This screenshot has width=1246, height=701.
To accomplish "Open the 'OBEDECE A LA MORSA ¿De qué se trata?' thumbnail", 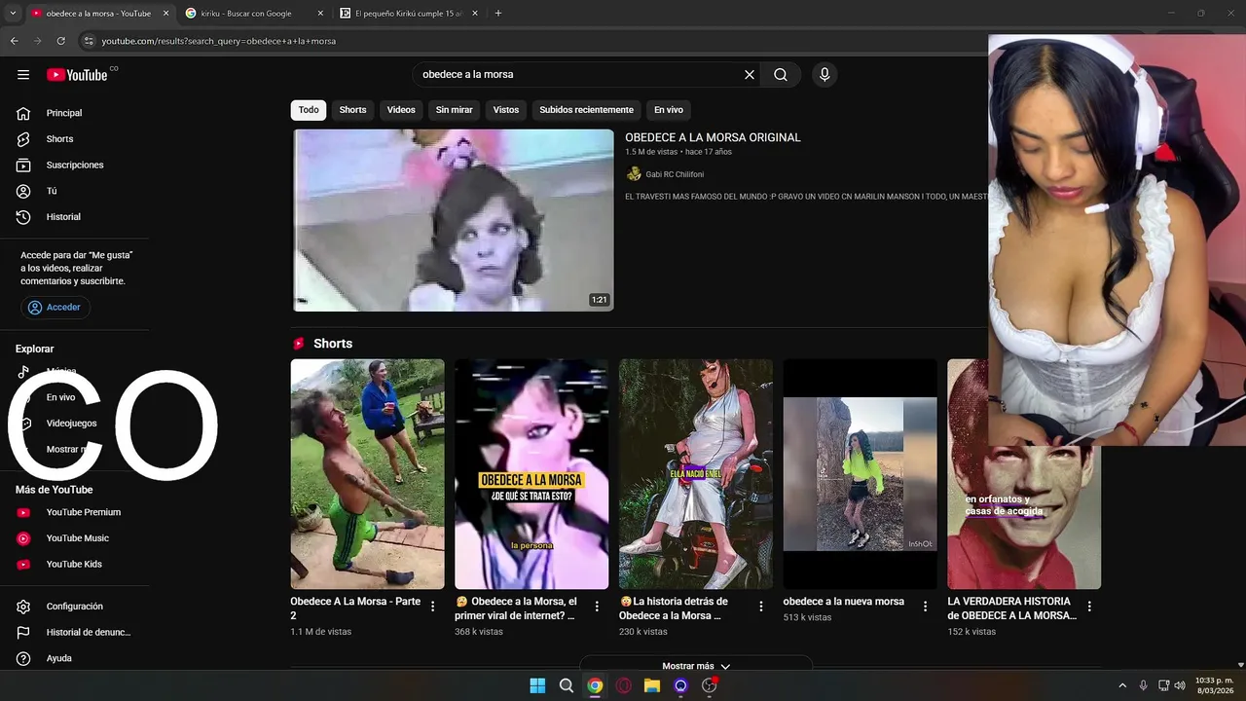I will pos(531,474).
